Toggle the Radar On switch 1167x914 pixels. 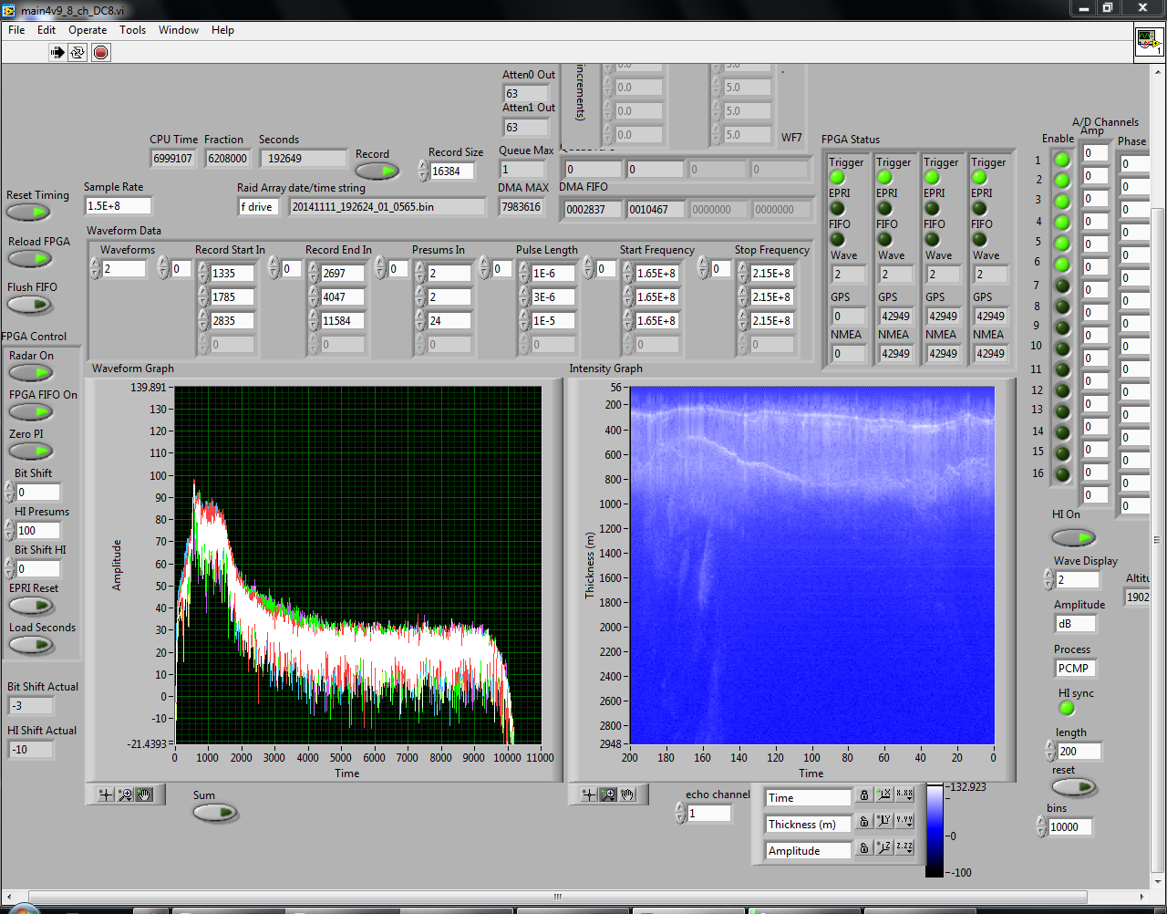31,373
